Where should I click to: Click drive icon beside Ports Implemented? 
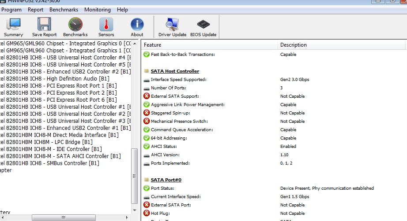click(x=147, y=164)
